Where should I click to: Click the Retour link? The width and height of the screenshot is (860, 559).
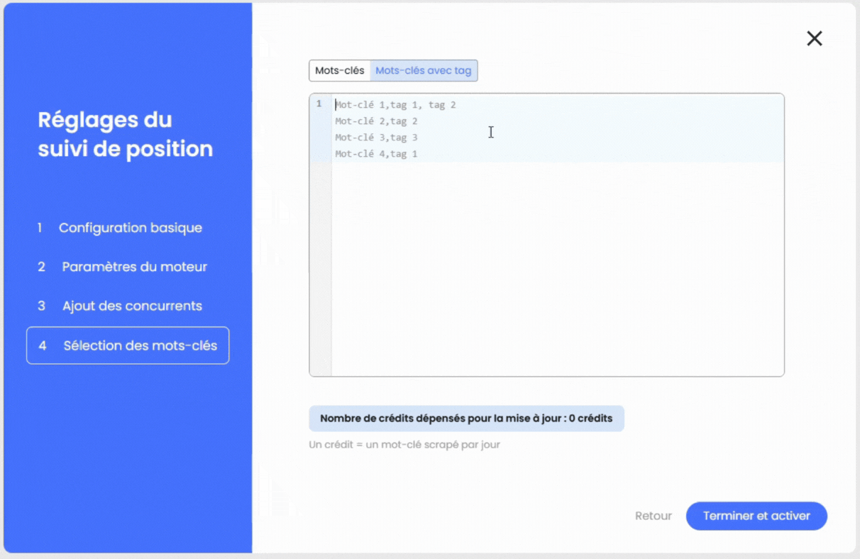653,516
